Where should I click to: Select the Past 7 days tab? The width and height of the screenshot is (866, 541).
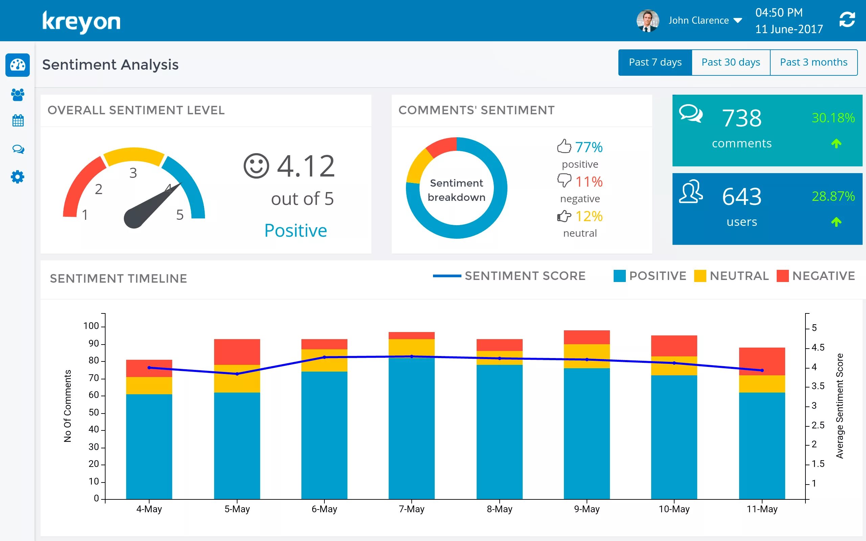point(655,63)
